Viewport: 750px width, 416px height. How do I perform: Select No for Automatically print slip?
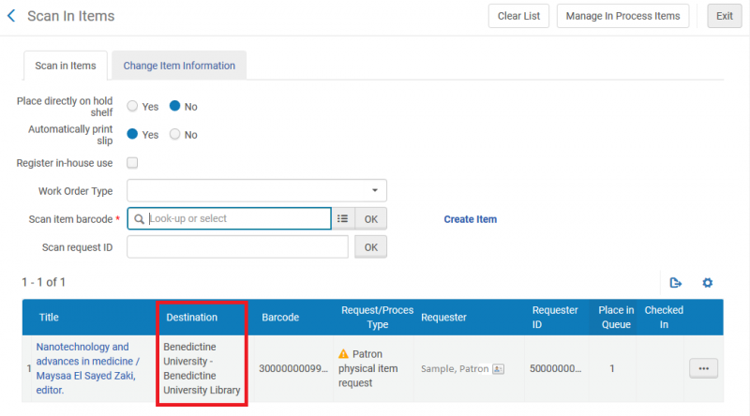(x=175, y=135)
